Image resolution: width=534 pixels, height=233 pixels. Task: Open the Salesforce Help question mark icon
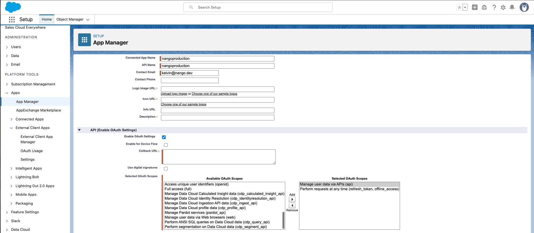[494, 8]
